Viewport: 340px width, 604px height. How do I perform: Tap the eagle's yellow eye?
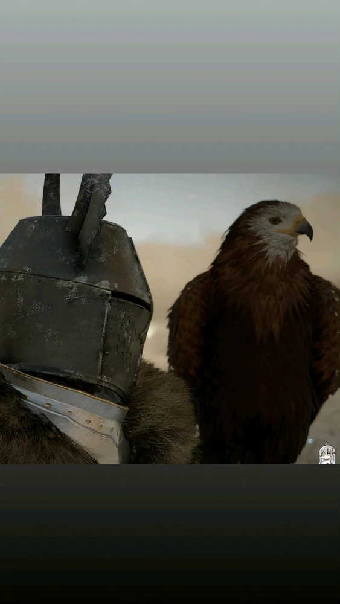pos(275,220)
